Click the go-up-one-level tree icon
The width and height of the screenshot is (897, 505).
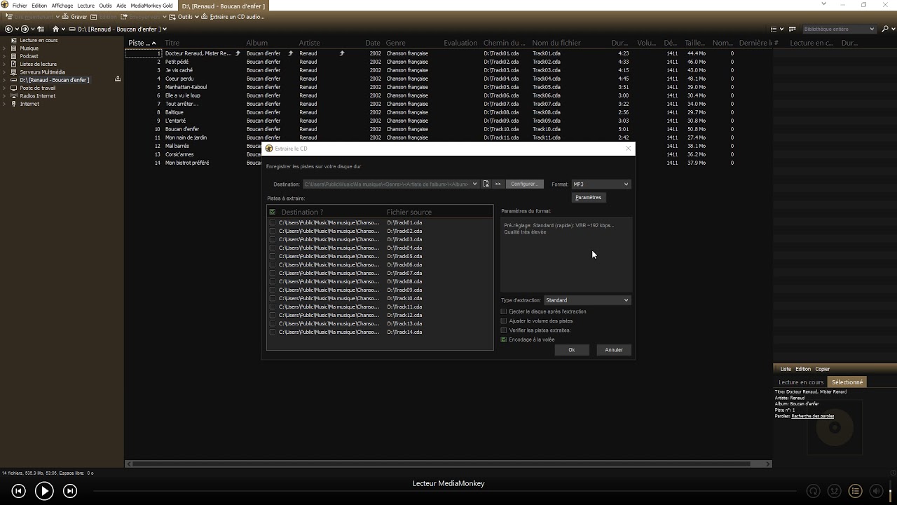point(41,29)
